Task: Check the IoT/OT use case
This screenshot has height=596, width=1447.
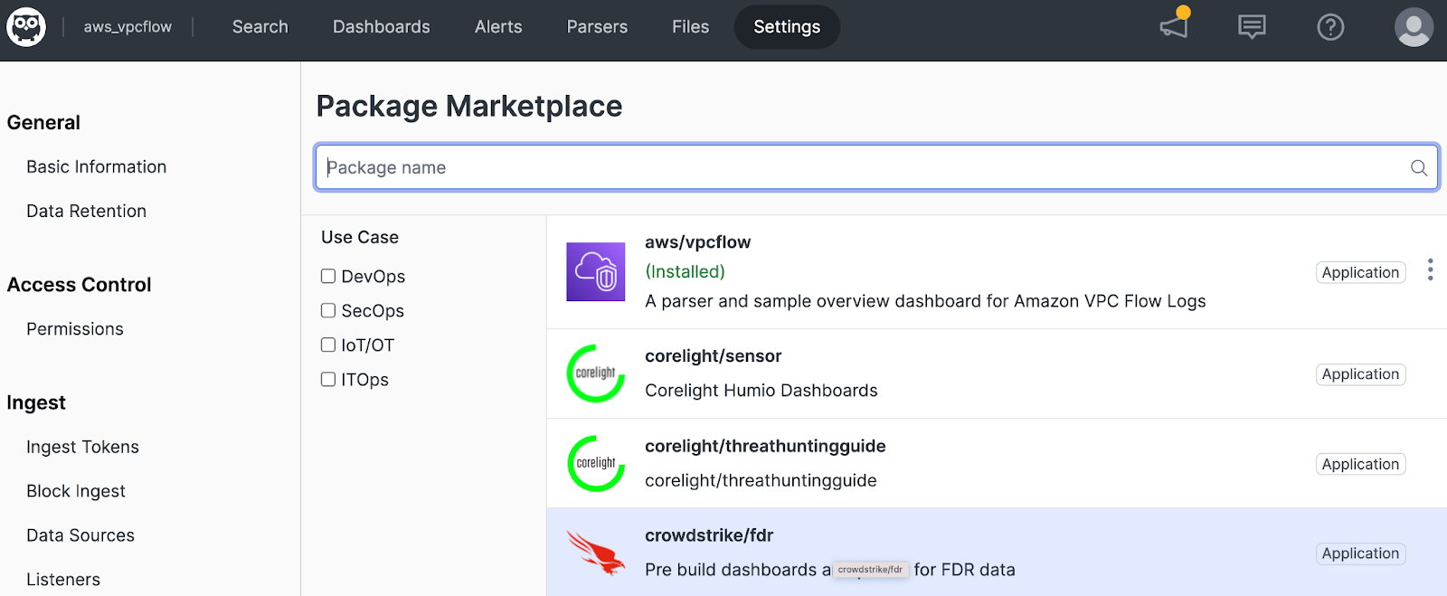Action: pos(328,345)
